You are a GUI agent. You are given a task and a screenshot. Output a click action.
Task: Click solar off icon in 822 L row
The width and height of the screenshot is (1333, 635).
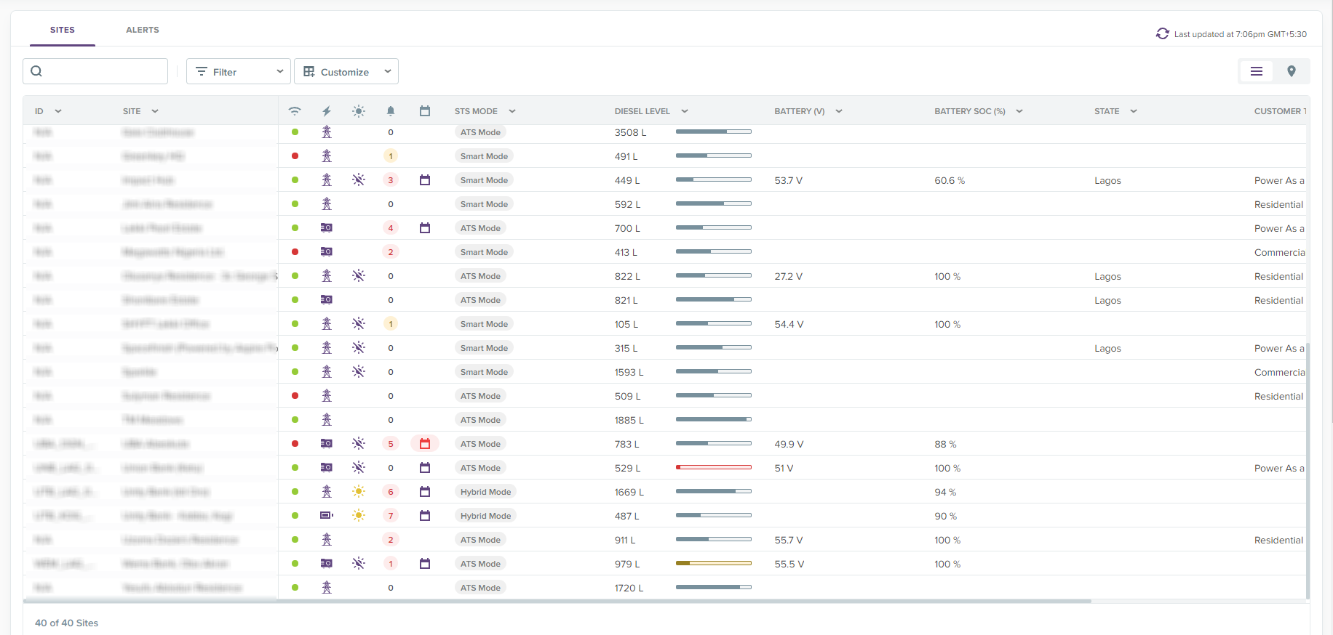click(x=359, y=276)
